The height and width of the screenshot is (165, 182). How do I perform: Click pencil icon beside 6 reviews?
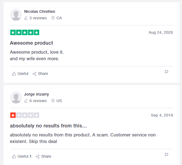(x=26, y=101)
